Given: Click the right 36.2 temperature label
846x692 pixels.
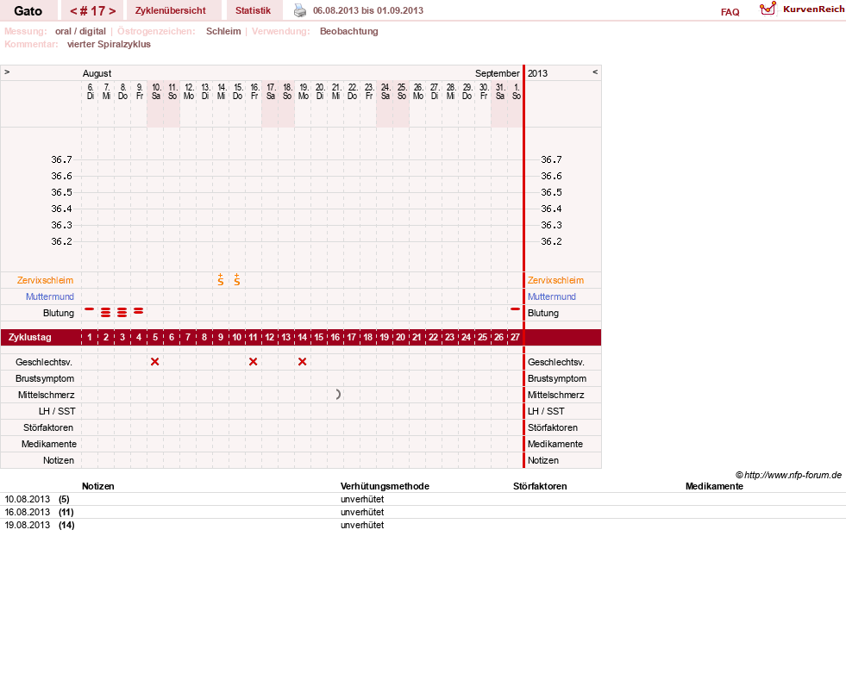Looking at the screenshot, I should click(551, 241).
